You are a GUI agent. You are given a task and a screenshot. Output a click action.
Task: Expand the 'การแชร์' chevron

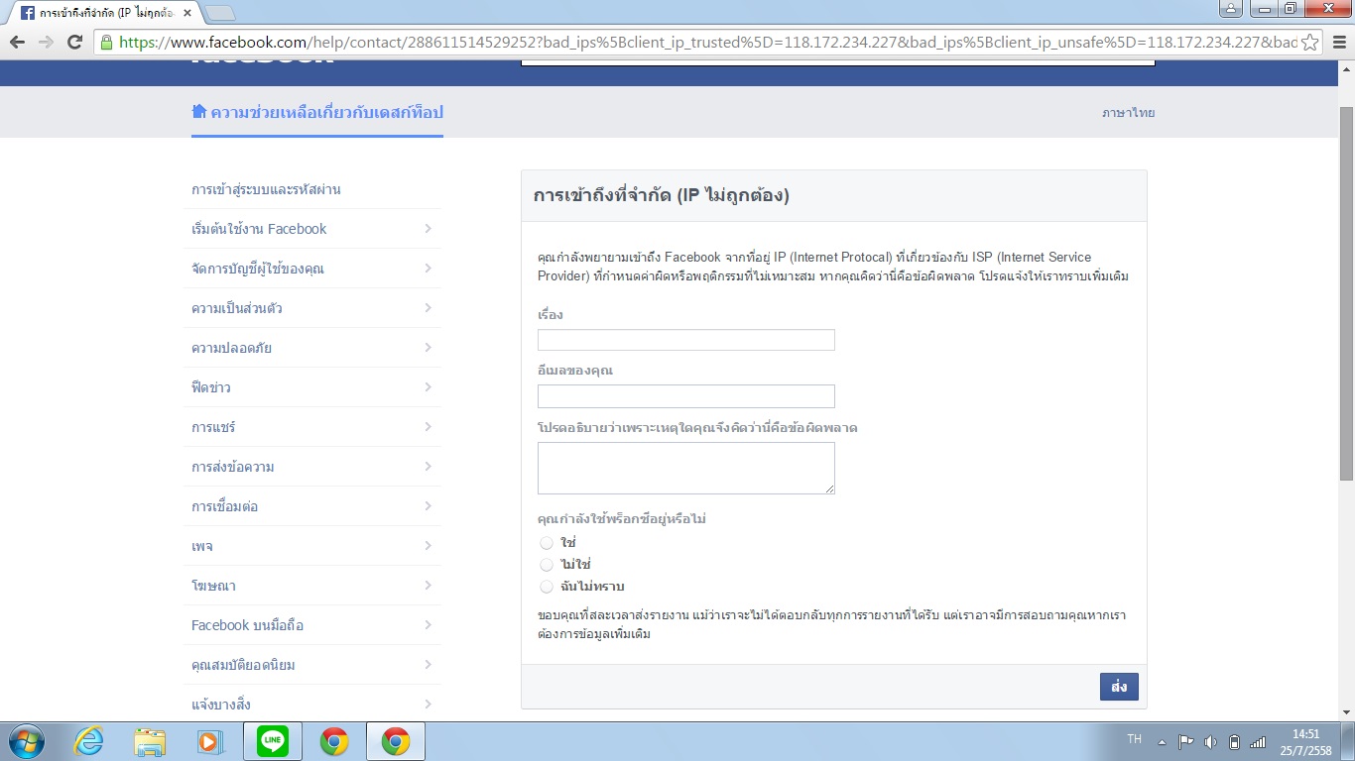(428, 427)
